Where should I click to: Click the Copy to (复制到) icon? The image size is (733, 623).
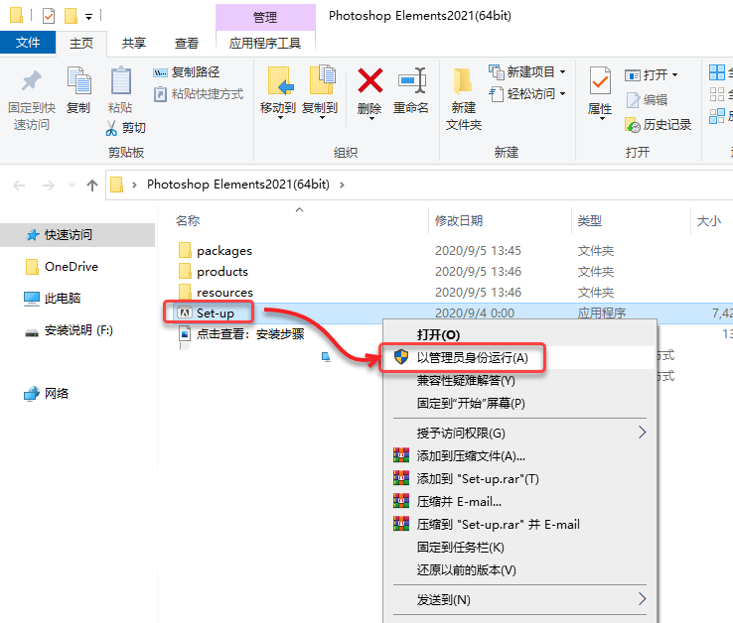click(x=322, y=79)
